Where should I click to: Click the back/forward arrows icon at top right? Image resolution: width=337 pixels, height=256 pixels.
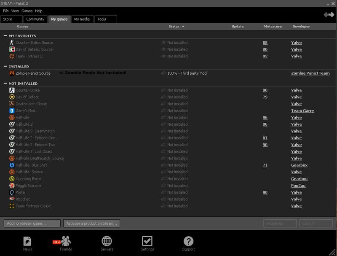(329, 15)
